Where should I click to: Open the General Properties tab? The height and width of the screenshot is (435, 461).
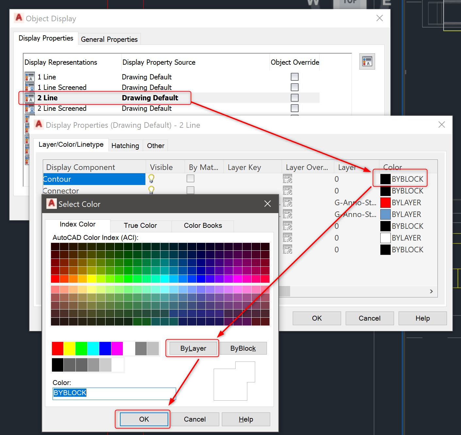pyautogui.click(x=109, y=39)
